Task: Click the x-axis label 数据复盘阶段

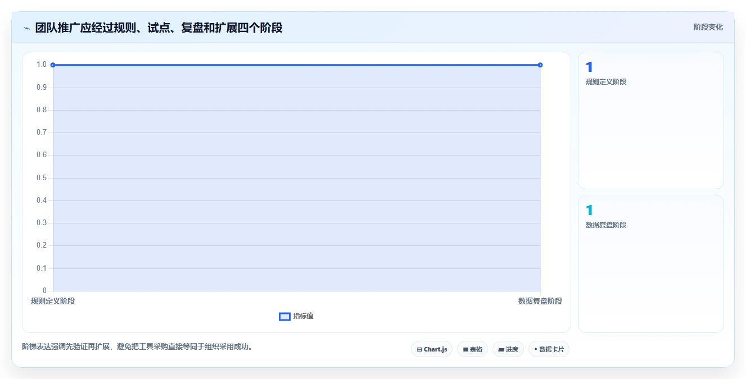Action: tap(540, 301)
